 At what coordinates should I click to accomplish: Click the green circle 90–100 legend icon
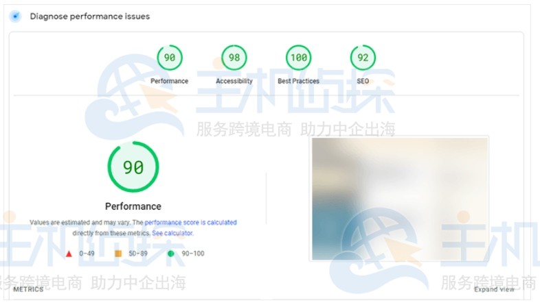click(170, 254)
